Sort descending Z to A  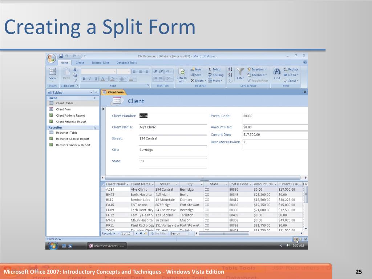230,75
